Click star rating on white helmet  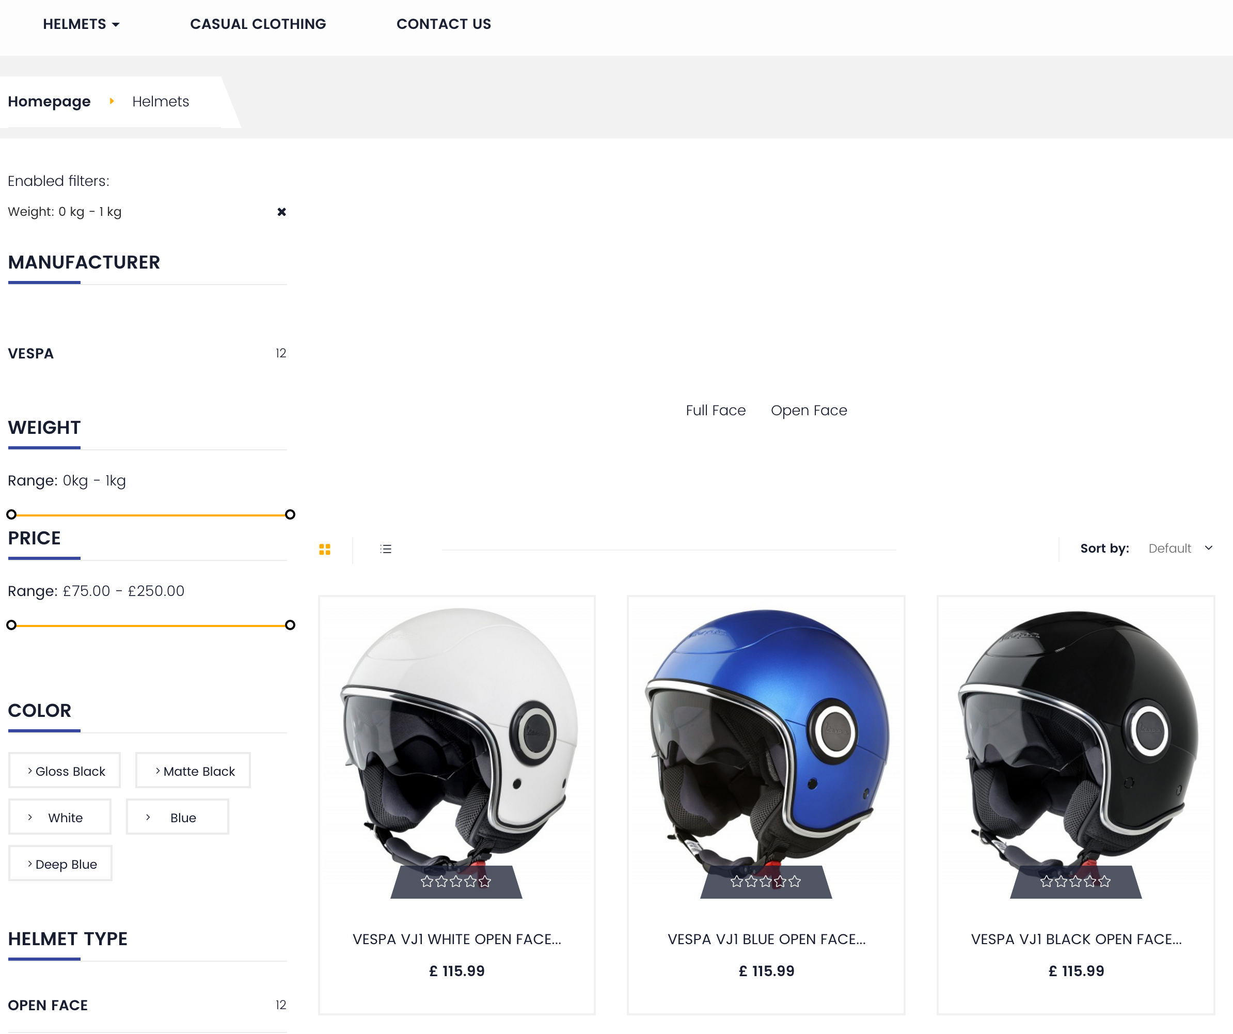(x=455, y=881)
